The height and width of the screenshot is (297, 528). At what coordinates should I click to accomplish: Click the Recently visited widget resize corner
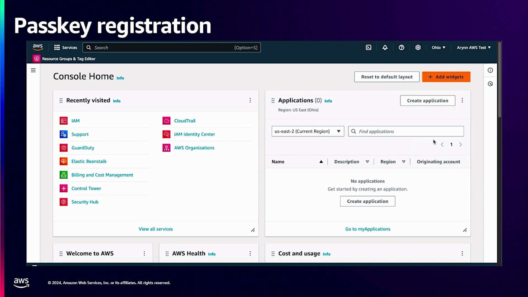[x=253, y=230]
